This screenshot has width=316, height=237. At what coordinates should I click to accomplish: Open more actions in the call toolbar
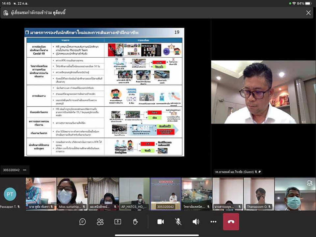(214, 222)
